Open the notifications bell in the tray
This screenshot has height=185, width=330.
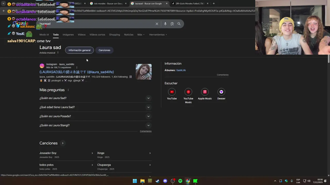click(x=325, y=181)
